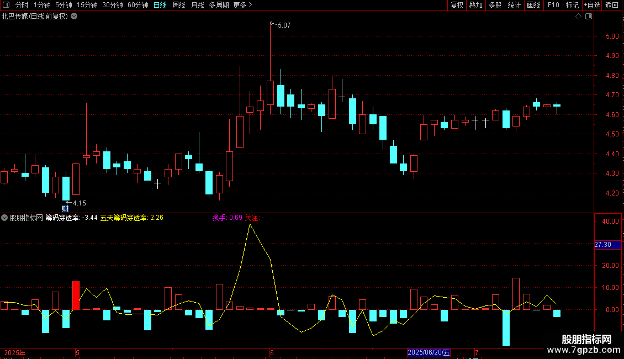Open the 统计 statistics tool
This screenshot has height=359, width=624.
[x=514, y=5]
